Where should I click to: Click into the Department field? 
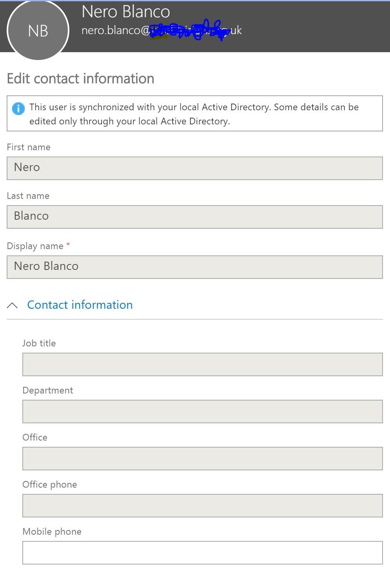click(x=203, y=412)
